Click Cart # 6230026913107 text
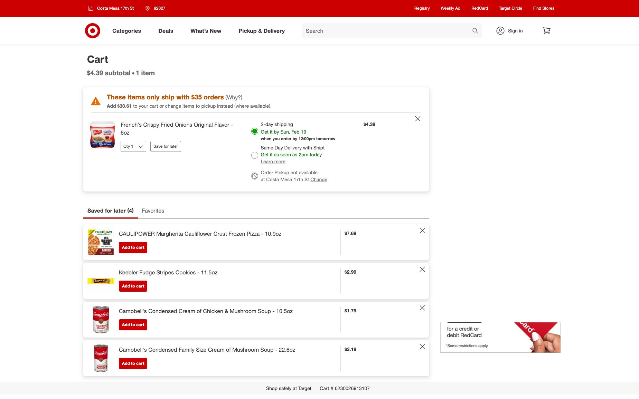This screenshot has height=399, width=639. (345, 389)
